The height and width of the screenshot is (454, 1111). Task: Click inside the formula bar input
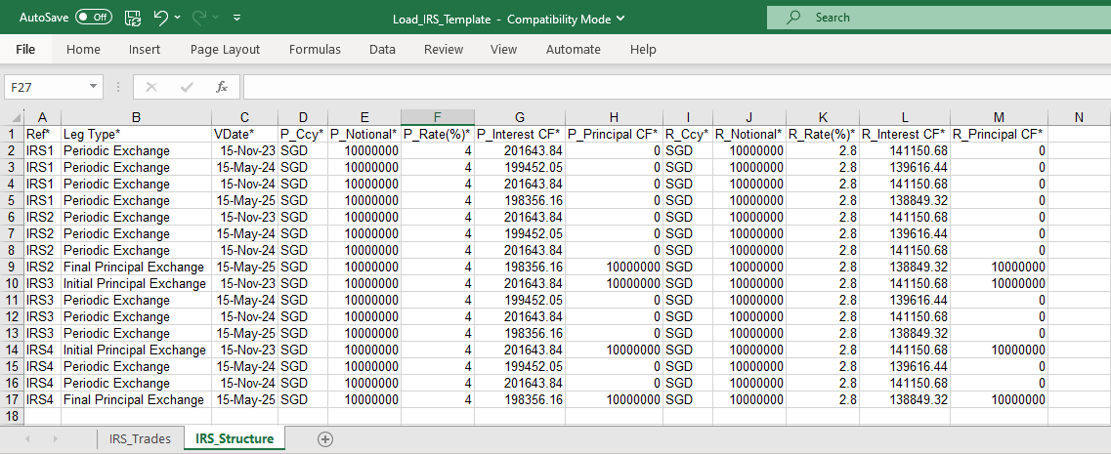[674, 87]
